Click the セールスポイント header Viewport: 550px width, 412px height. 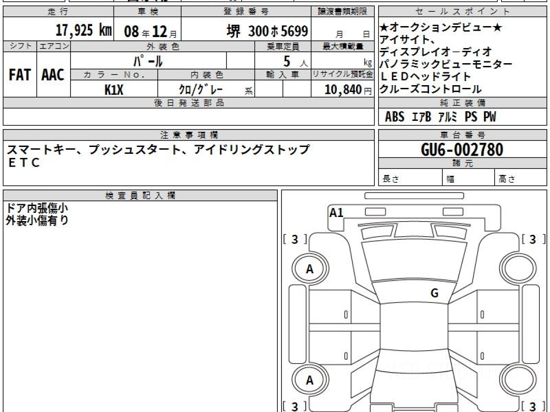click(462, 12)
